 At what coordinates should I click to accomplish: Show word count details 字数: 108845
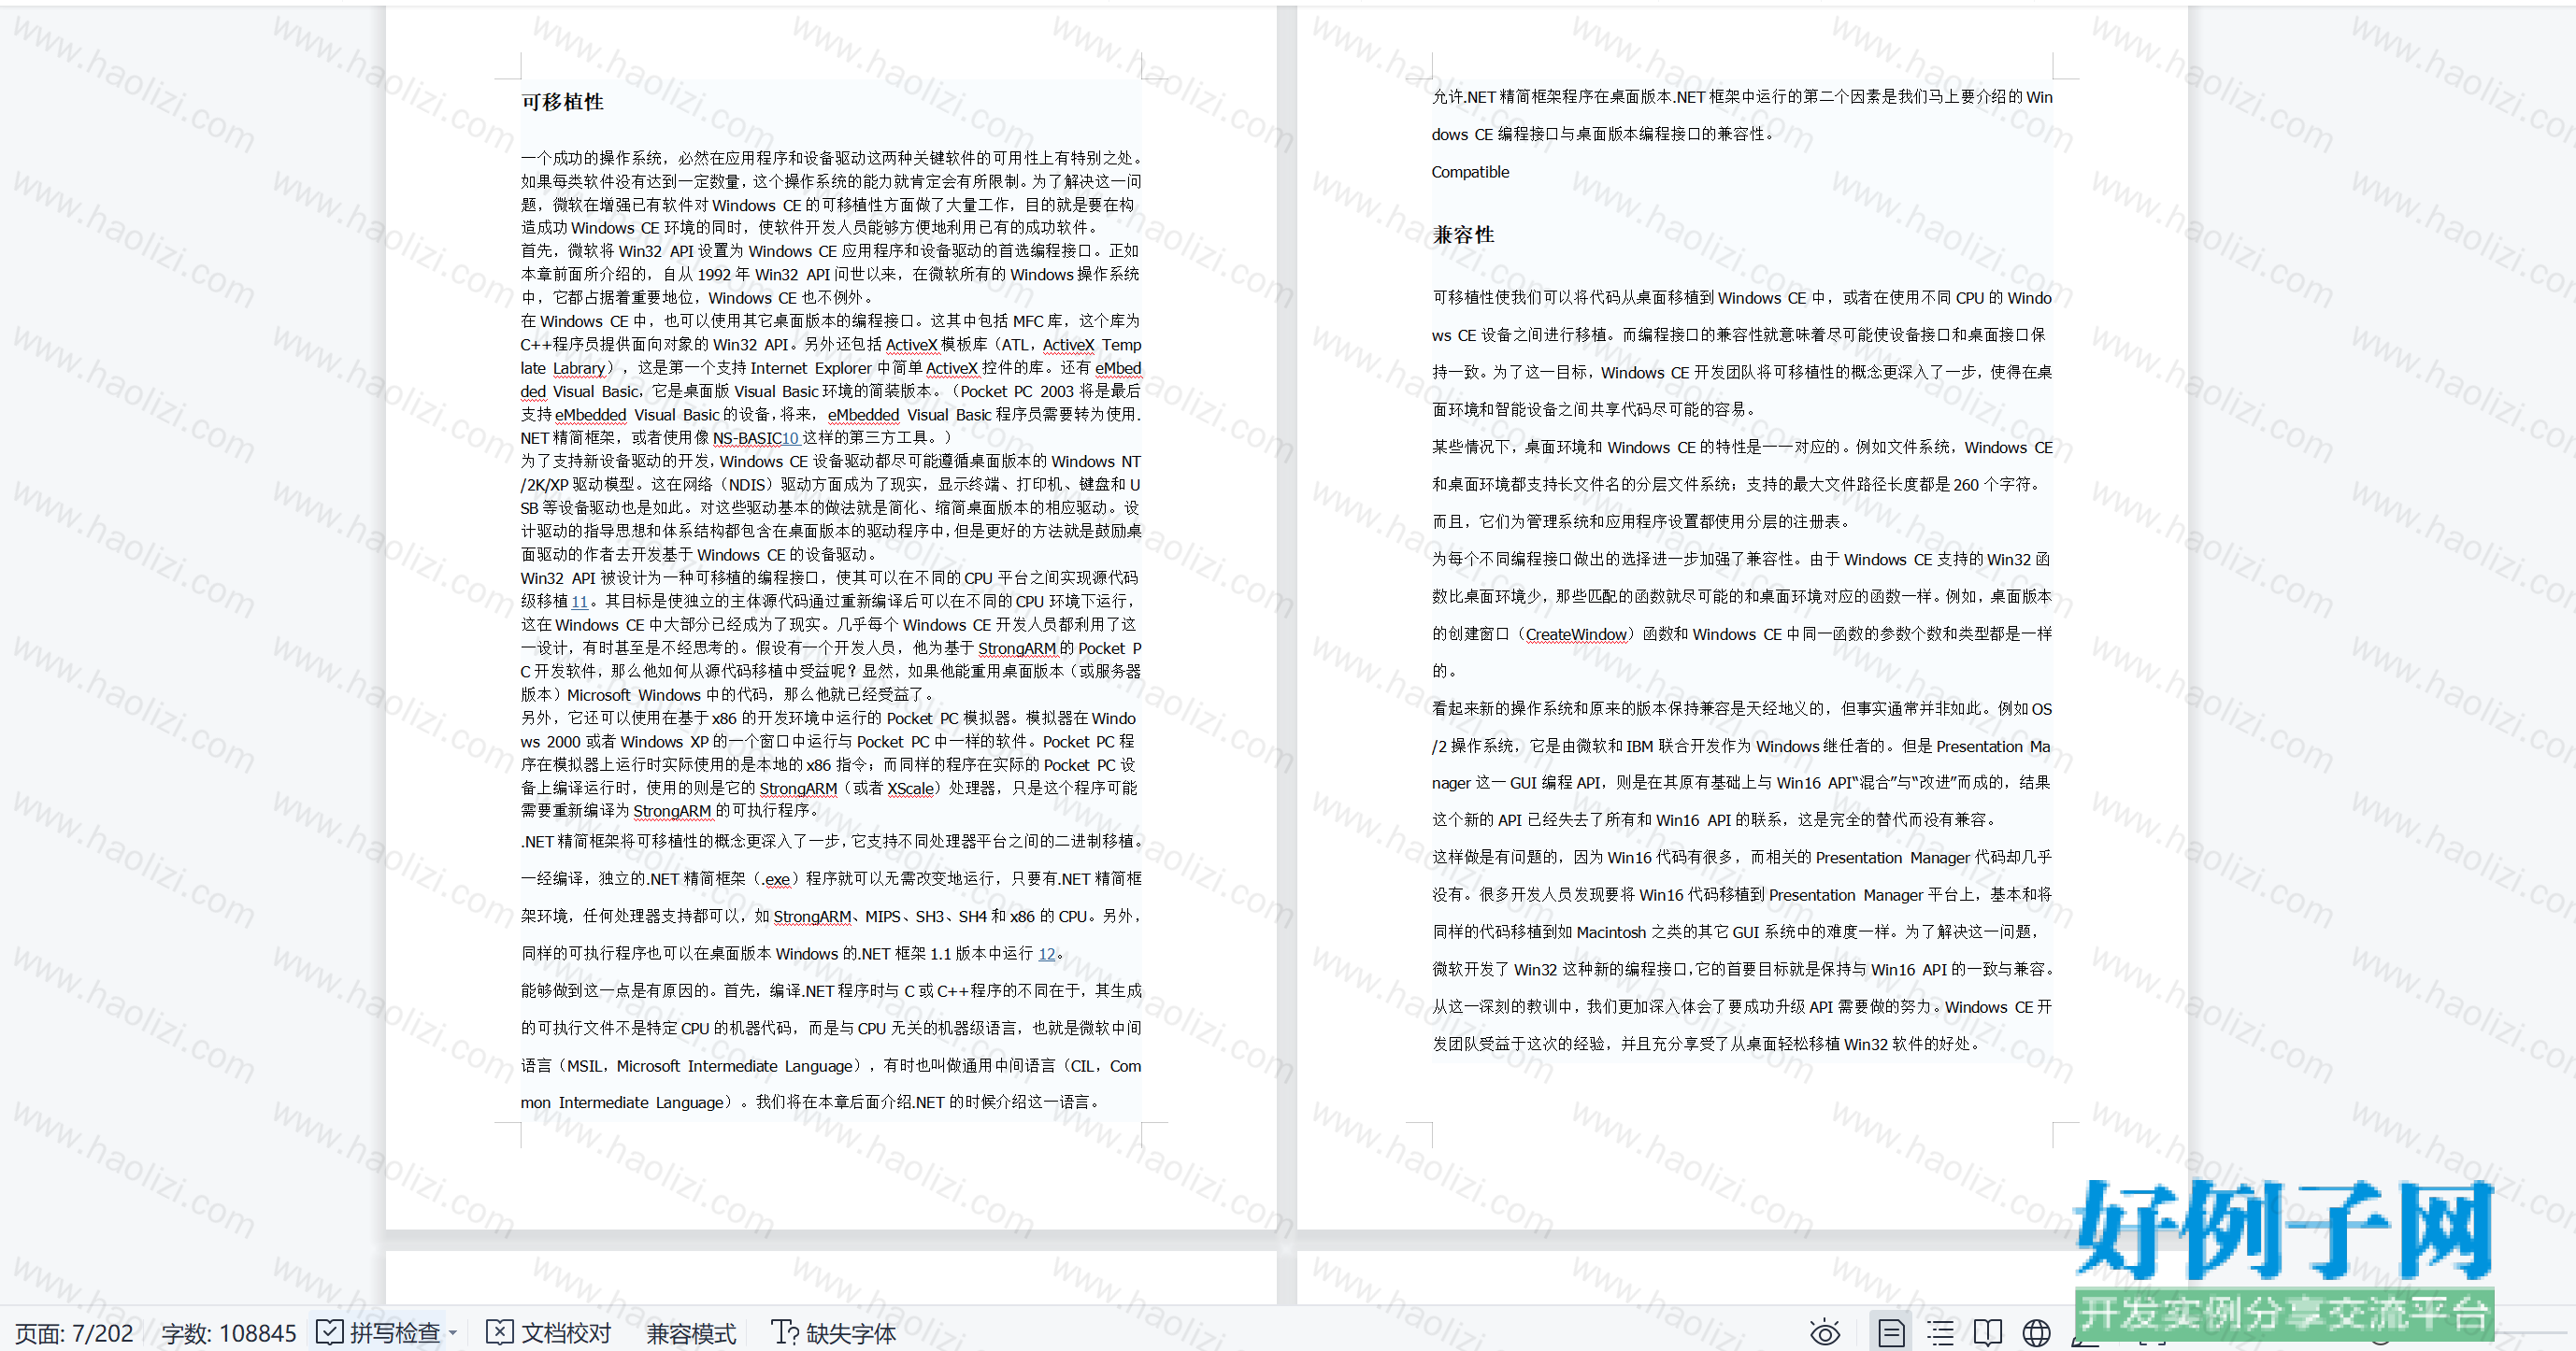pyautogui.click(x=229, y=1332)
